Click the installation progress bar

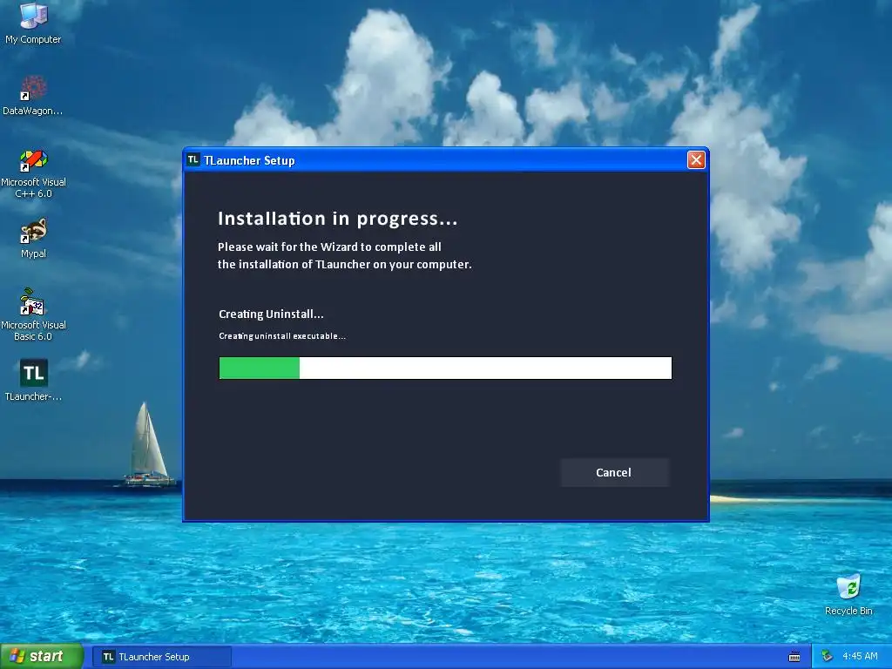[445, 368]
